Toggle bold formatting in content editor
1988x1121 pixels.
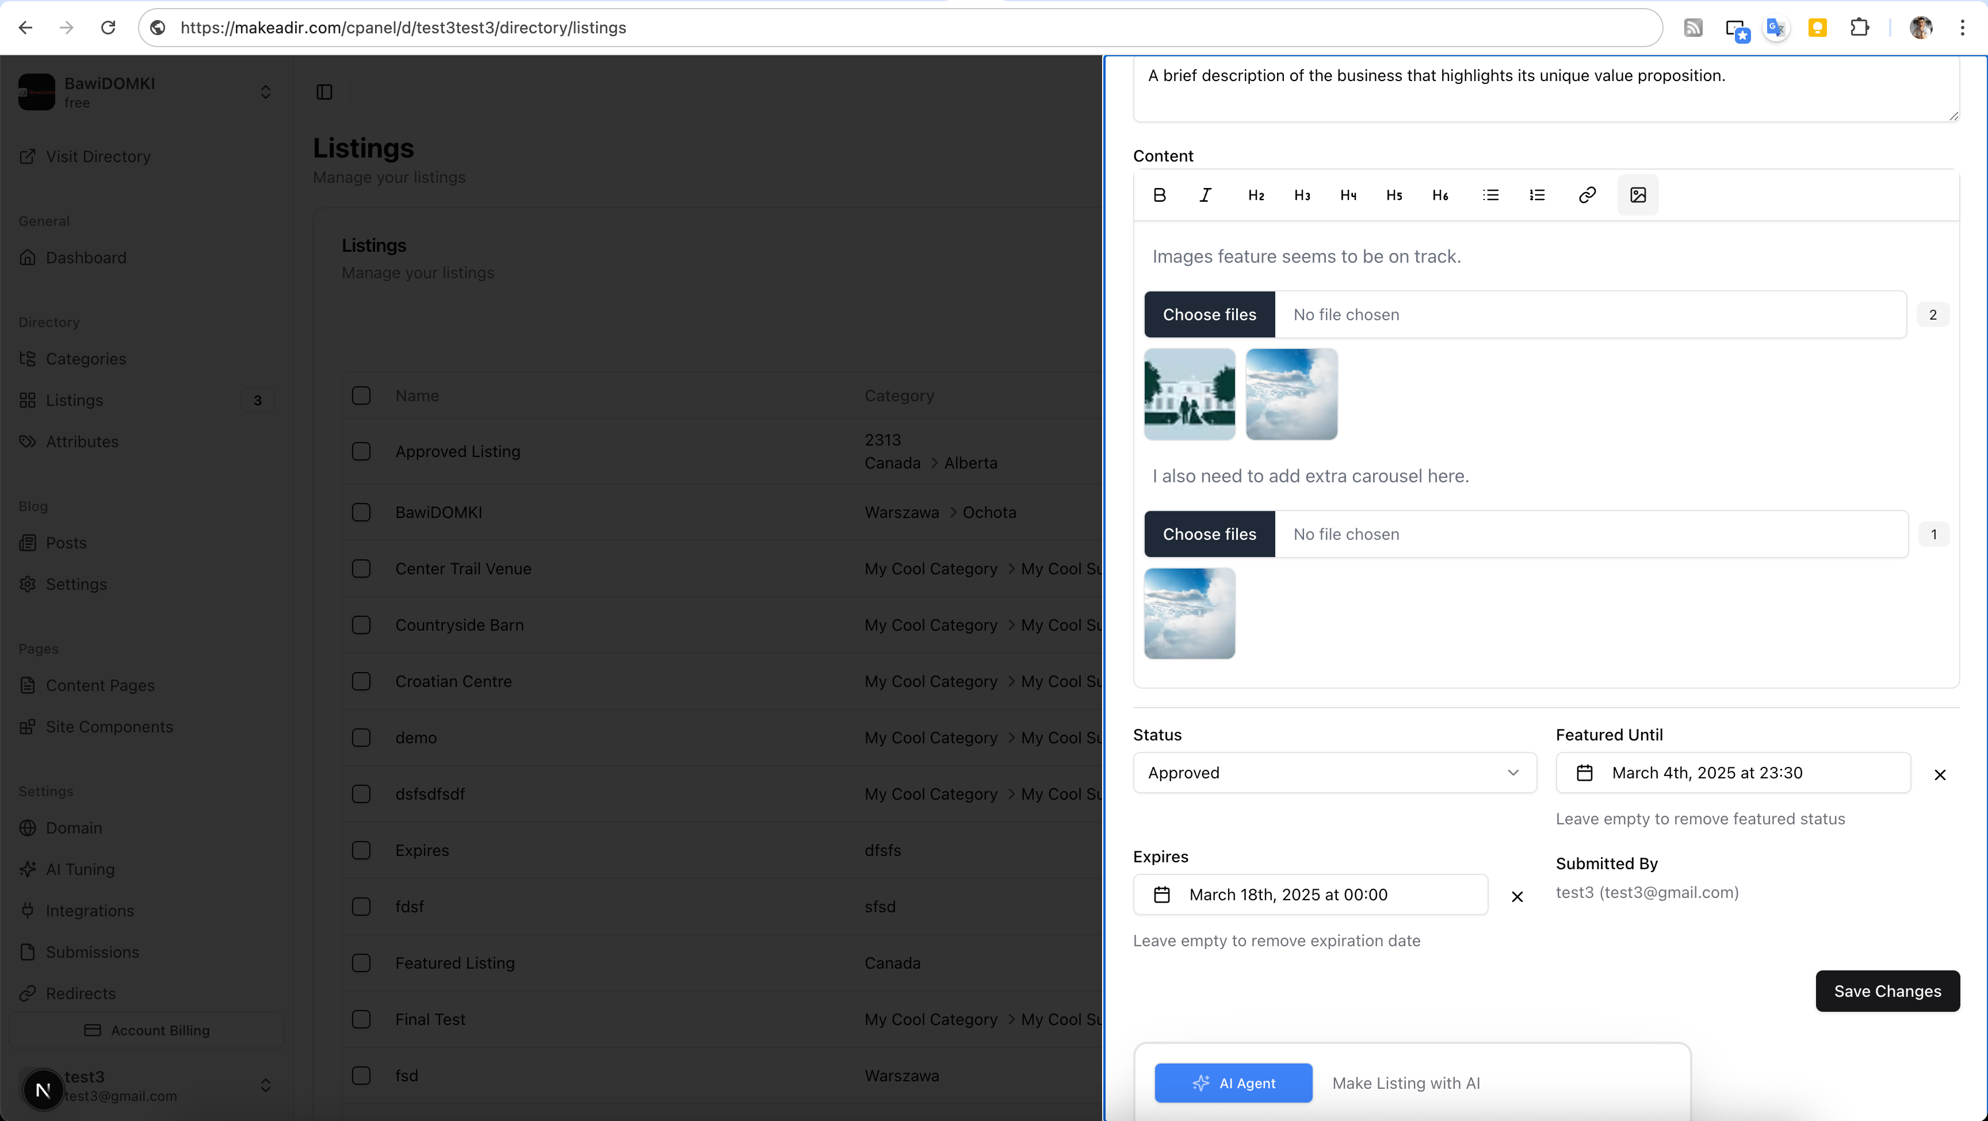tap(1159, 194)
